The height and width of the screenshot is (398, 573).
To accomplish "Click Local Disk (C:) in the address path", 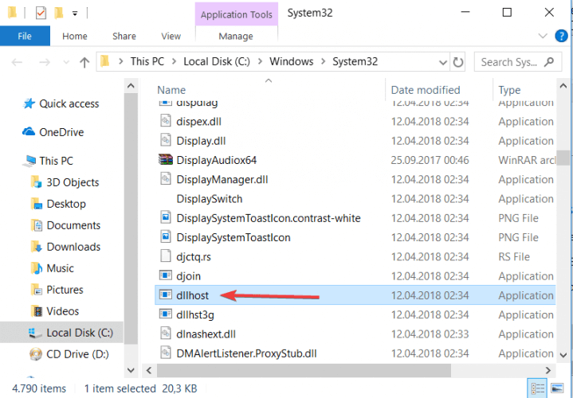I will [x=217, y=61].
